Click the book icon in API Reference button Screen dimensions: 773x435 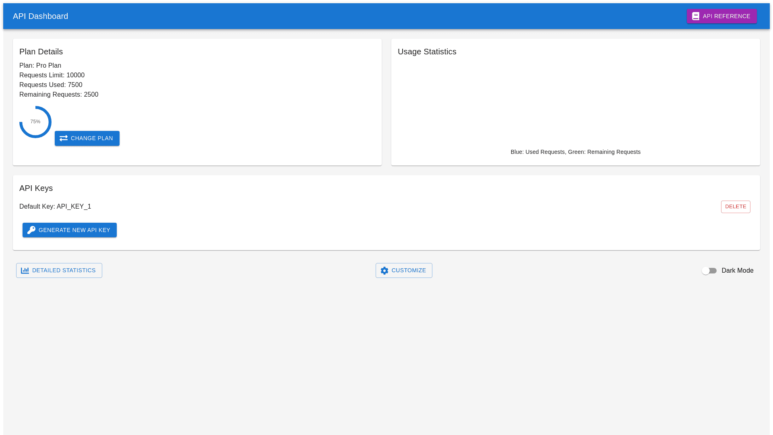click(x=695, y=16)
